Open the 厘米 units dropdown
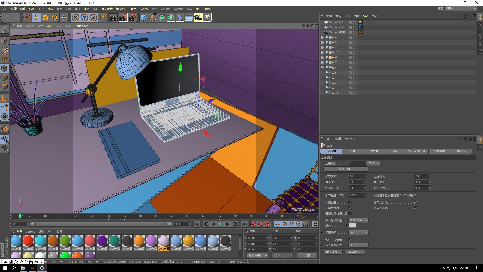The height and width of the screenshot is (272, 483). point(373,163)
